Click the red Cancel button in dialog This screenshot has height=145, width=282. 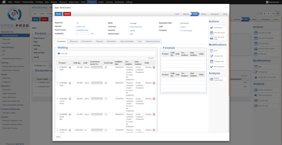tap(67, 14)
